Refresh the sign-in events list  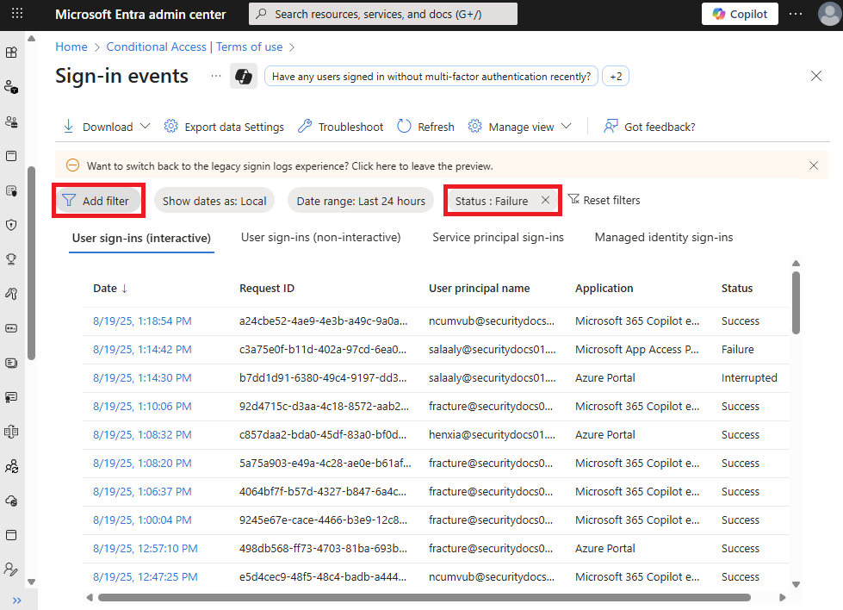click(425, 126)
